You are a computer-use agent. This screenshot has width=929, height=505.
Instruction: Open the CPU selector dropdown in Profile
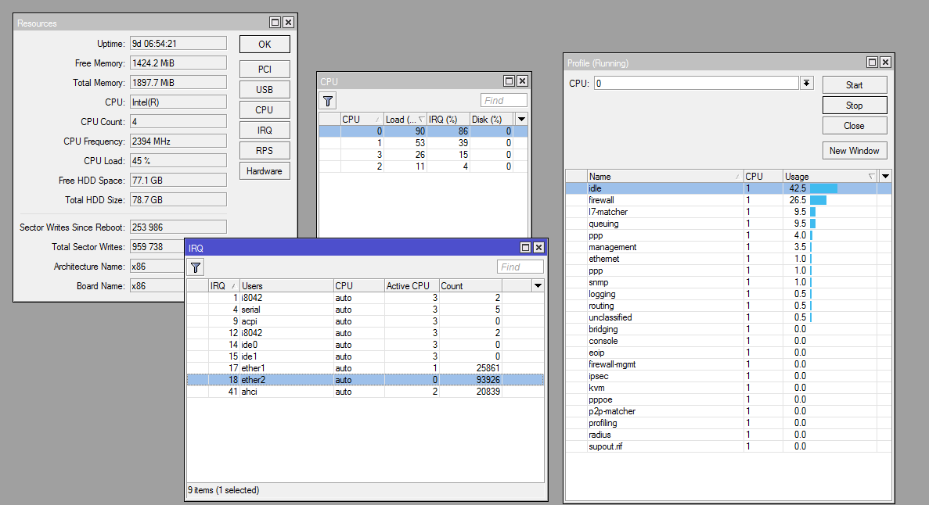(x=806, y=83)
